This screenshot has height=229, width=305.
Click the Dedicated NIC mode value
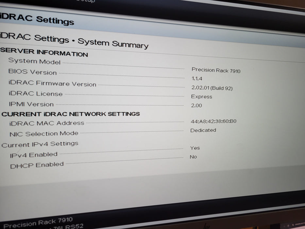pyautogui.click(x=203, y=130)
